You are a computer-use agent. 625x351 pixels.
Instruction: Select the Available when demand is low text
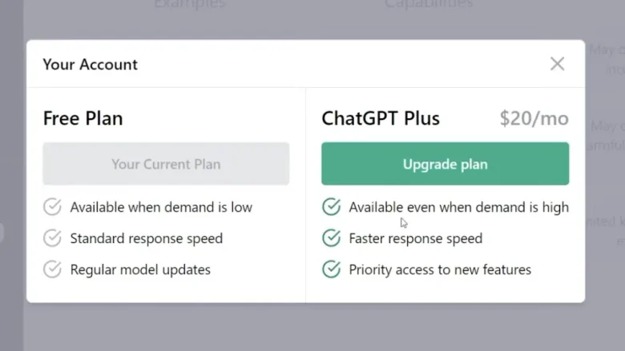(x=161, y=207)
